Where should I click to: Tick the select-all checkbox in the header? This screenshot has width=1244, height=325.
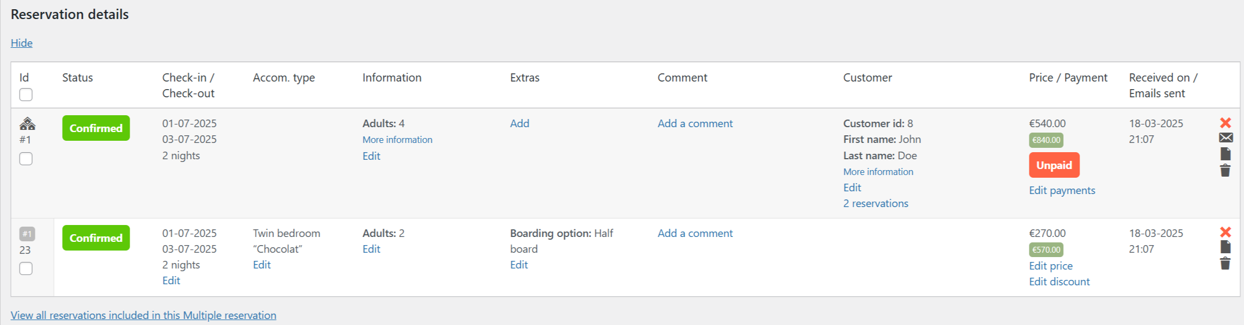(x=26, y=95)
